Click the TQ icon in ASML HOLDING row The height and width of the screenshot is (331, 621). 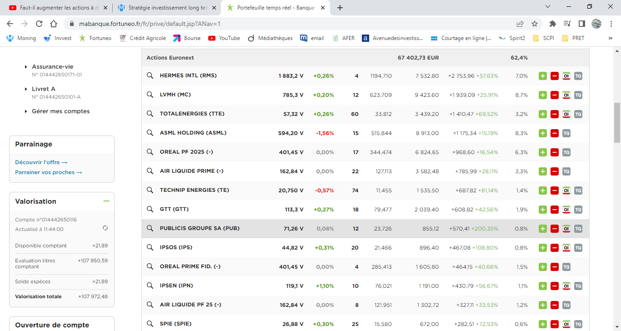click(x=566, y=133)
